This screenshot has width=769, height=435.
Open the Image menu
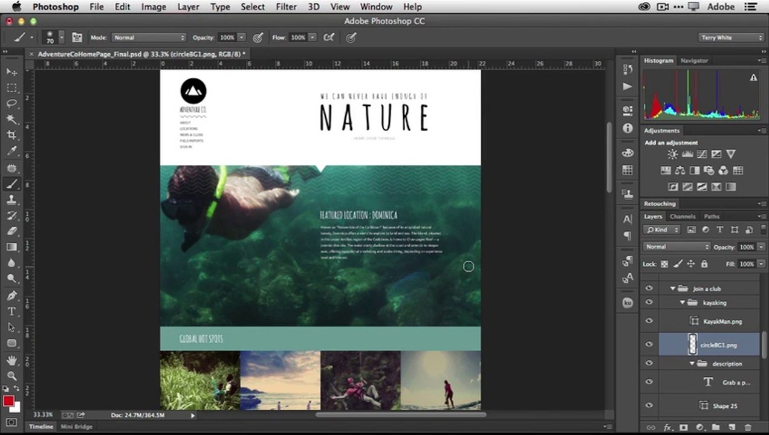tap(154, 7)
